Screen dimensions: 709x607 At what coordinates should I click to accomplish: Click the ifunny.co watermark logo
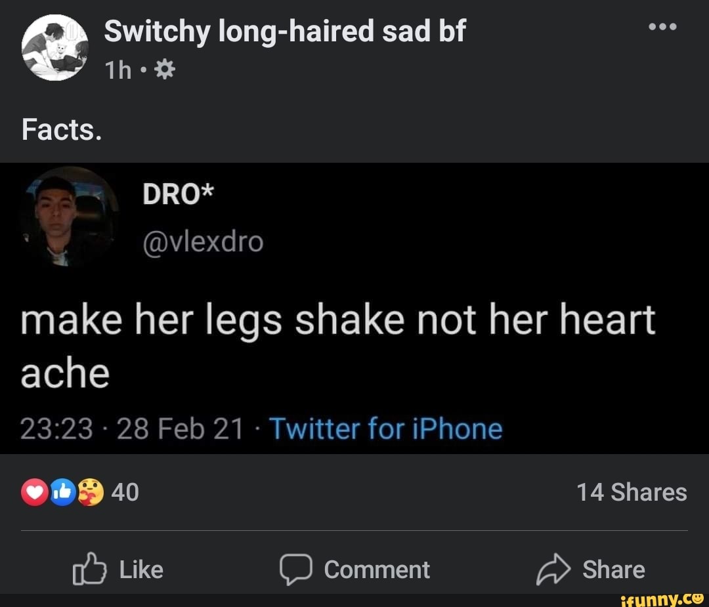[x=662, y=598]
